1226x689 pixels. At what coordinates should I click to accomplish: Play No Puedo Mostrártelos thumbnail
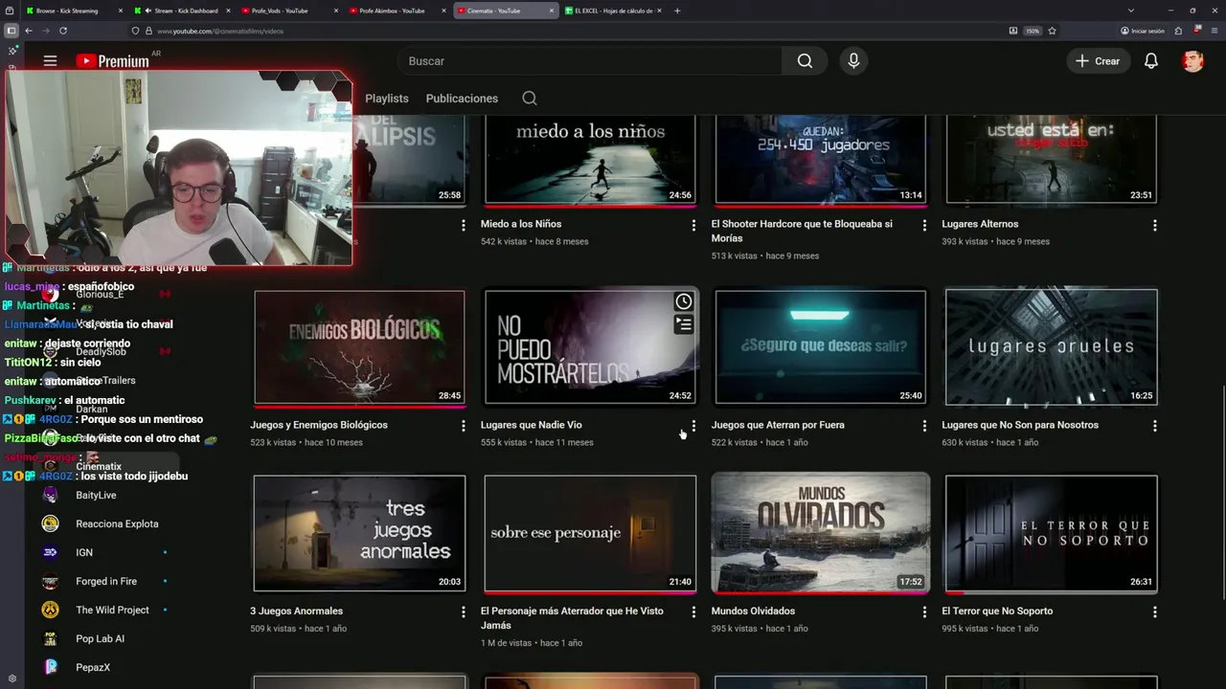[590, 348]
